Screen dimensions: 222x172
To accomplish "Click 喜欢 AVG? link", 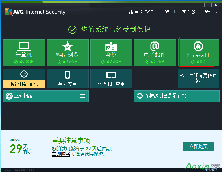I will pos(144,12).
